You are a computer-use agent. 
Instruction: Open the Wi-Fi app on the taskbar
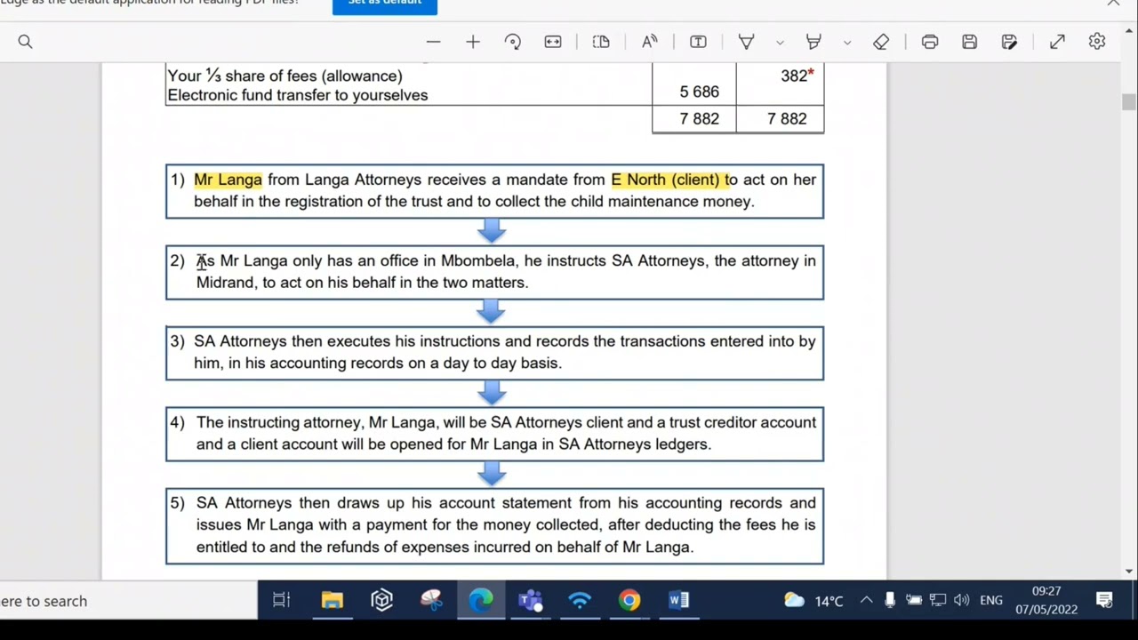pos(580,601)
